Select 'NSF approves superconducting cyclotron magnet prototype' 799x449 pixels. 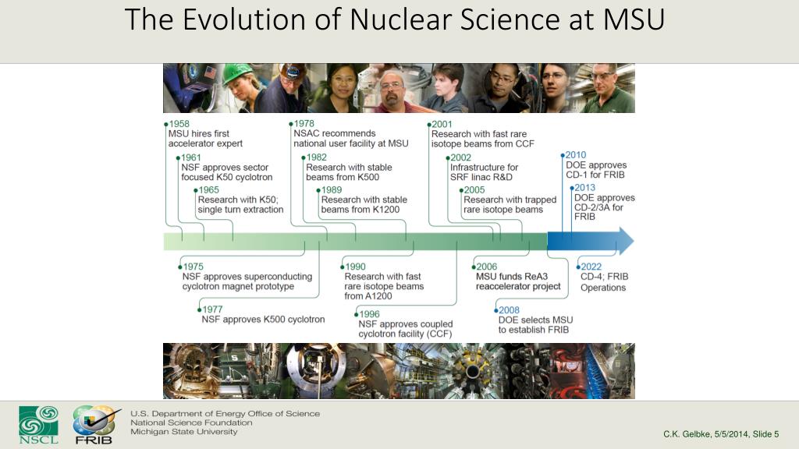(x=247, y=281)
